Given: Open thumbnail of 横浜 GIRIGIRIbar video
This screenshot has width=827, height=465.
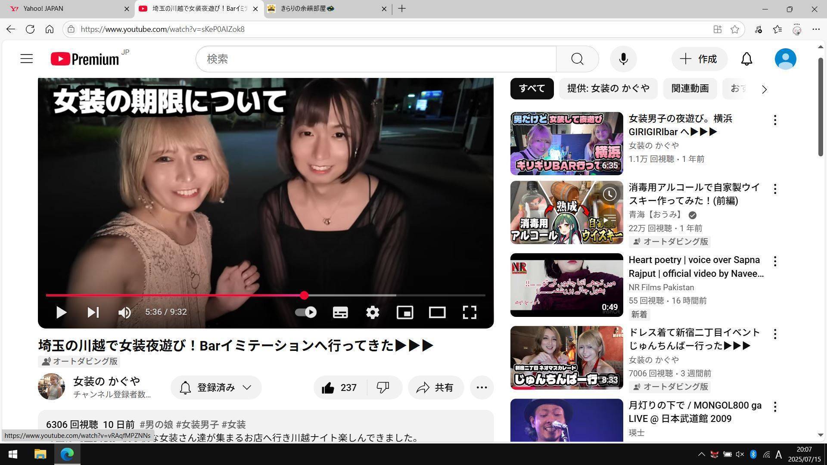Looking at the screenshot, I should (566, 143).
